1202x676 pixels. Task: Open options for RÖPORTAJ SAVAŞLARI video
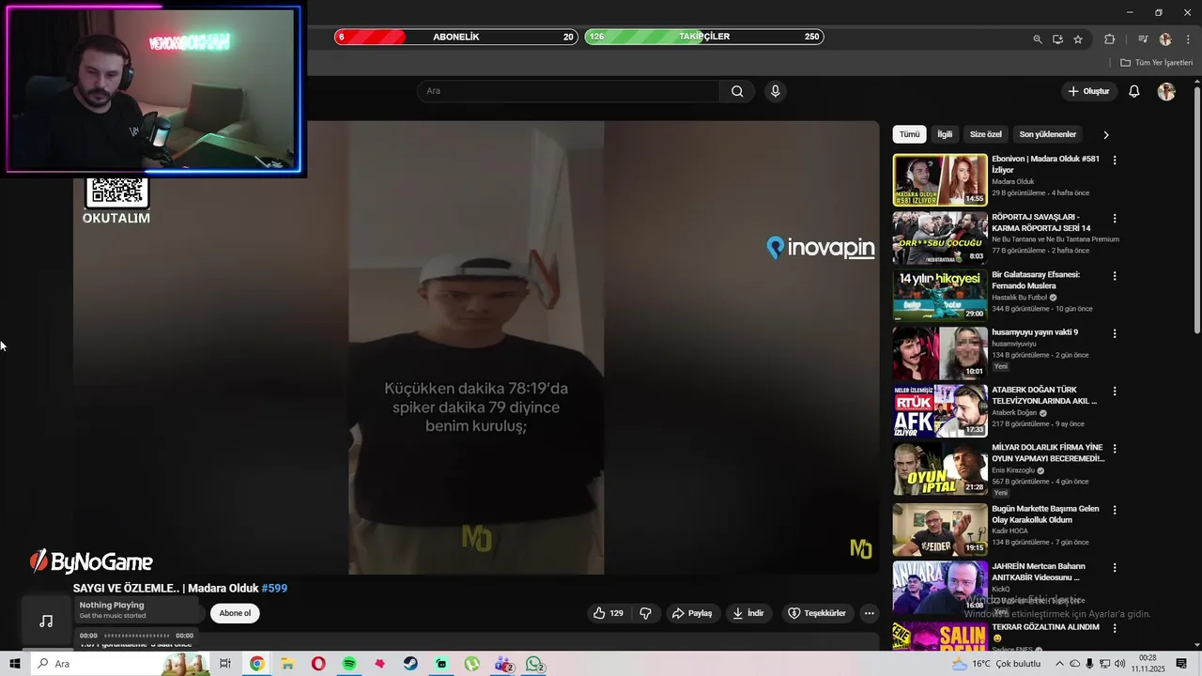pyautogui.click(x=1115, y=218)
